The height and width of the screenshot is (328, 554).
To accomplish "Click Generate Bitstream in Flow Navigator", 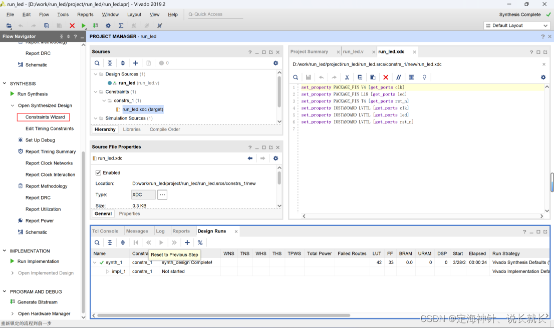I will click(x=38, y=302).
